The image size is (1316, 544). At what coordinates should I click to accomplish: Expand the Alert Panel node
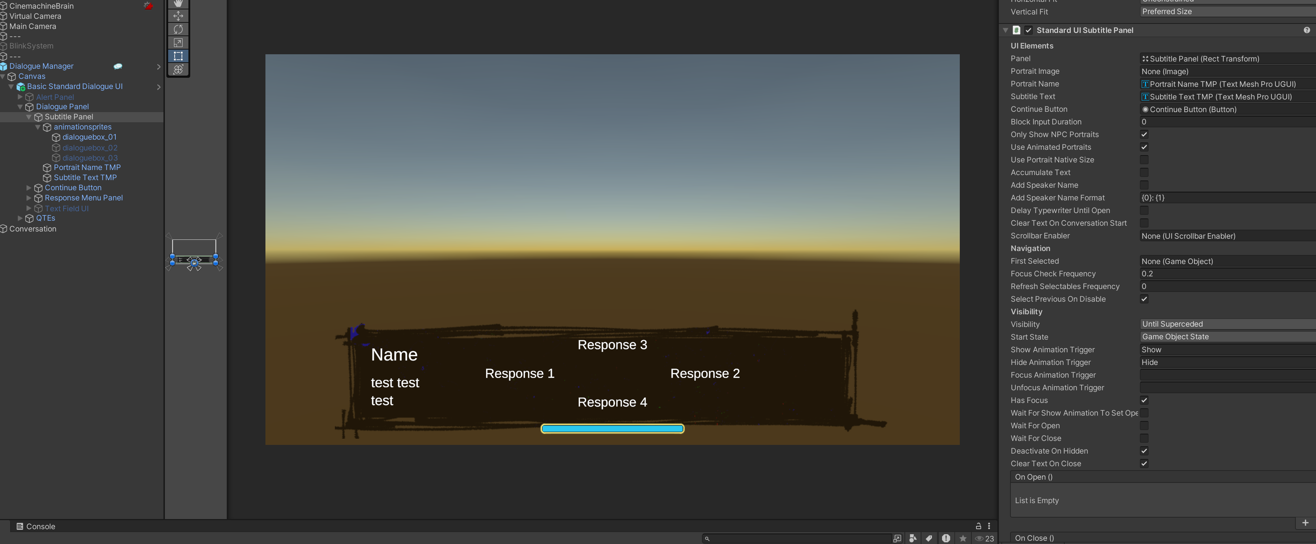(20, 97)
